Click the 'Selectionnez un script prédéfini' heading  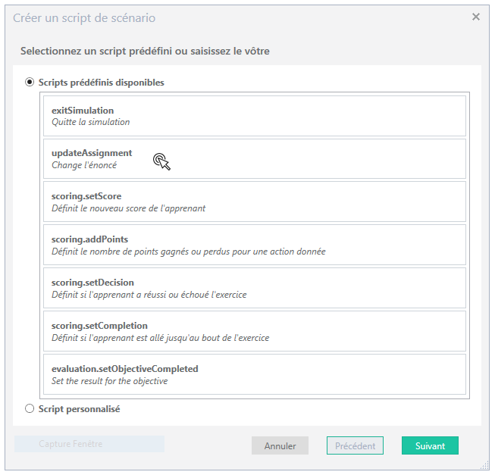(x=145, y=52)
